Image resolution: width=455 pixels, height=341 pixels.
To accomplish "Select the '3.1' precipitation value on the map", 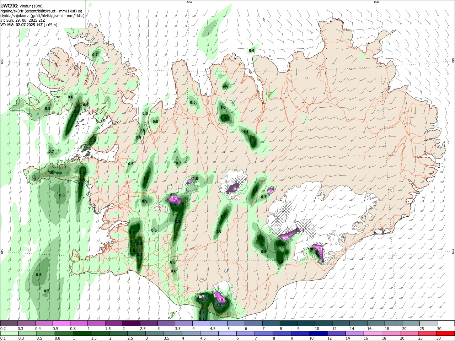I will pyautogui.click(x=204, y=300).
